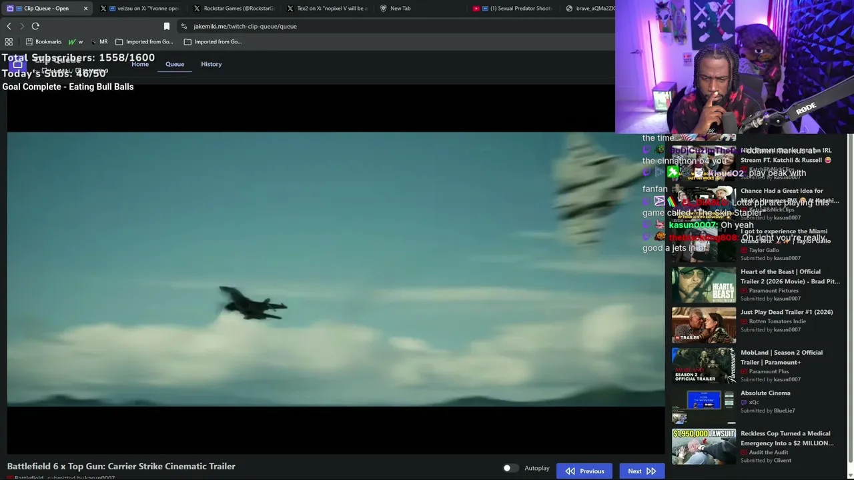Click the Battlefield 6 video player
The image size is (854, 480).
[336, 269]
